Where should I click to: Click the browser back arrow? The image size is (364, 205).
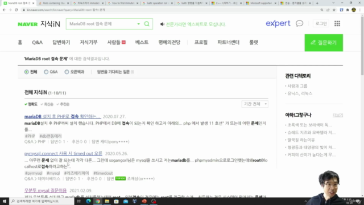click(x=4, y=10)
